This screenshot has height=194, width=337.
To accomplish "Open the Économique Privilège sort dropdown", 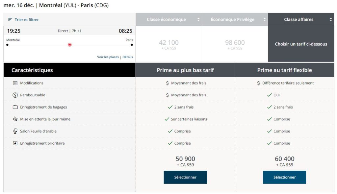I will pyautogui.click(x=264, y=19).
